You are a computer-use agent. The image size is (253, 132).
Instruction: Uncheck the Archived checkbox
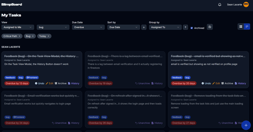[x=192, y=28]
